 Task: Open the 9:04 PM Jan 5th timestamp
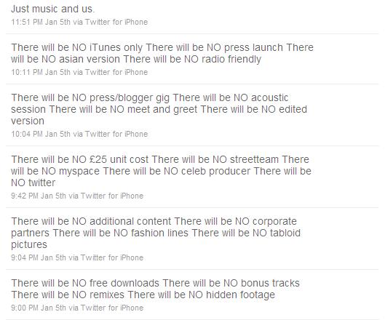tap(39, 258)
